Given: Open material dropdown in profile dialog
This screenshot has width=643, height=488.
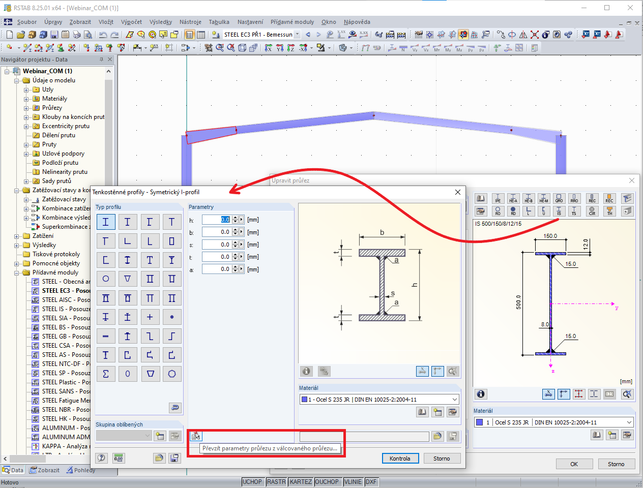Looking at the screenshot, I should click(455, 400).
